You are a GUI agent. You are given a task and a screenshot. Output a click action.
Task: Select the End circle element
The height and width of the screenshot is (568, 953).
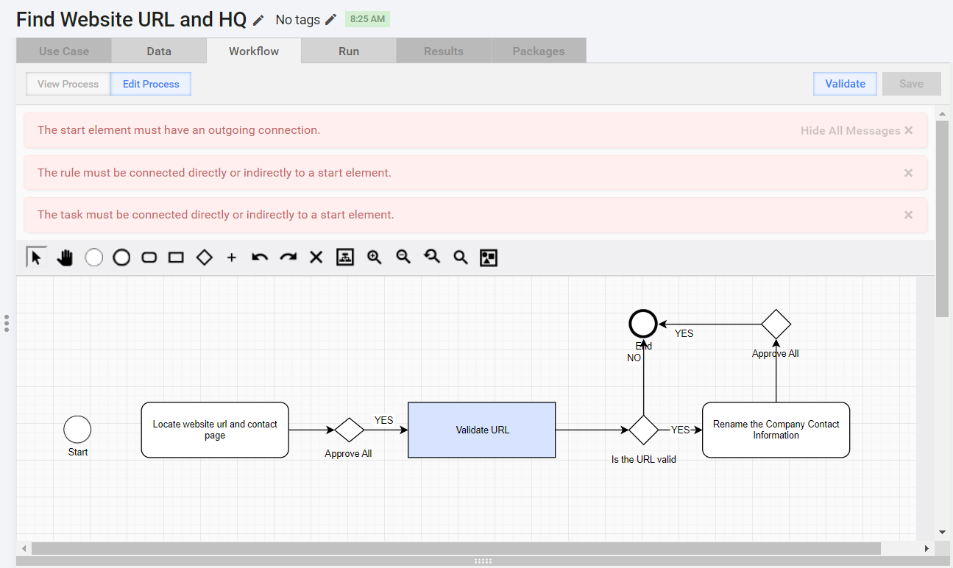643,324
